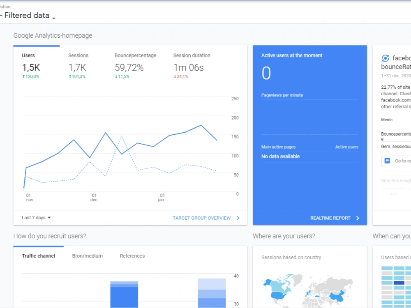
Task: Click the Pageviews per minute label
Action: click(x=282, y=95)
